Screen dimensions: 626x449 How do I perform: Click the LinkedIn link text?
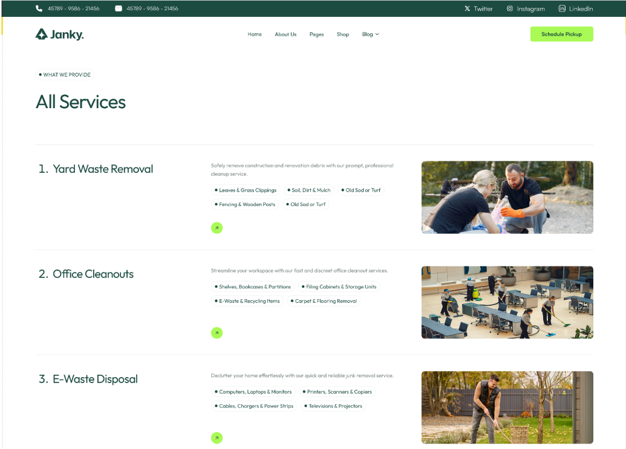581,9
